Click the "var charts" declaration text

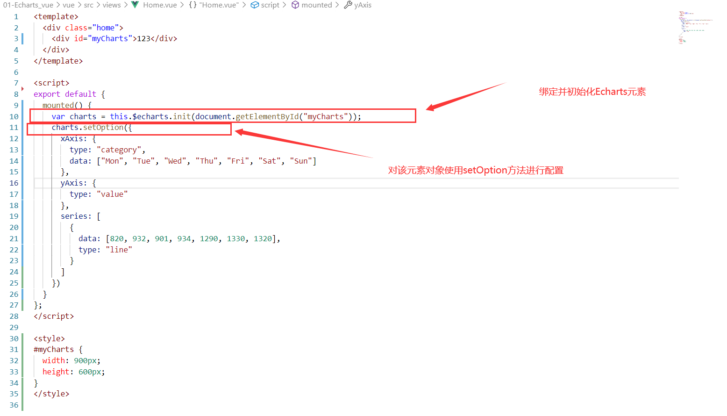74,116
